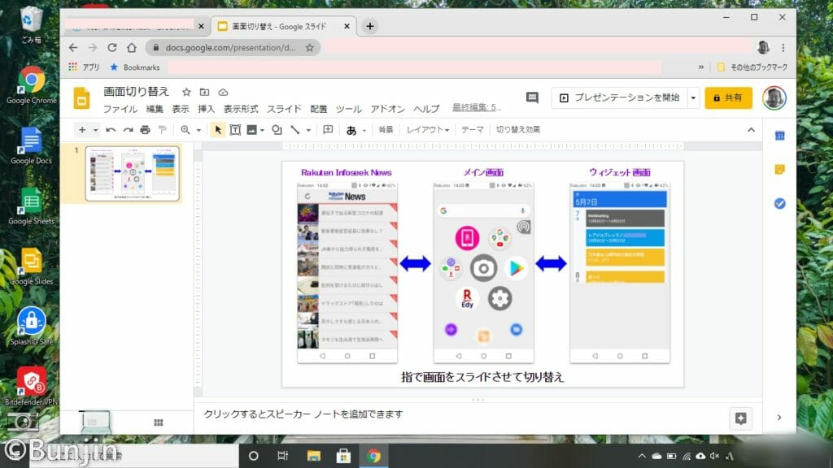Open the ファイル menu
The image size is (833, 468).
click(x=120, y=109)
